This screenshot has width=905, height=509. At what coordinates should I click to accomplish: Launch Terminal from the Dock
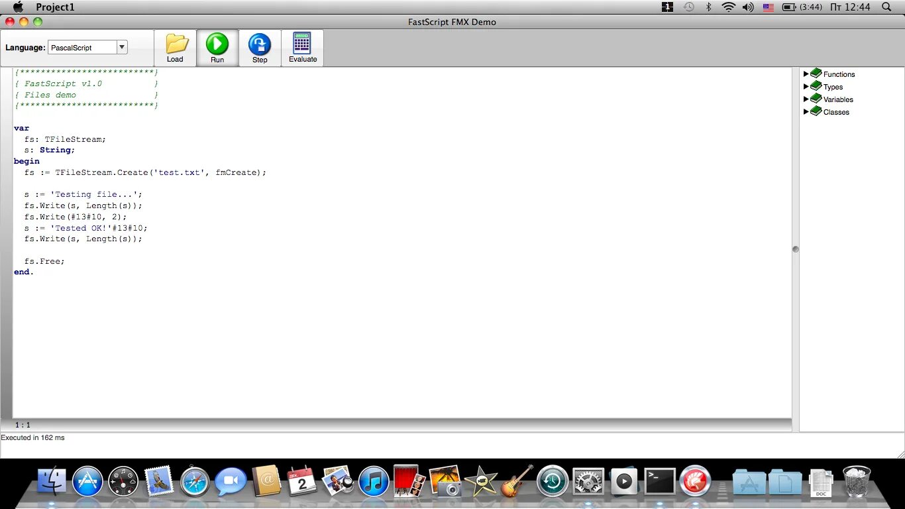click(660, 481)
